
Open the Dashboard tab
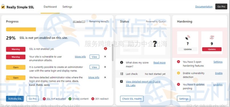click(50, 7)
